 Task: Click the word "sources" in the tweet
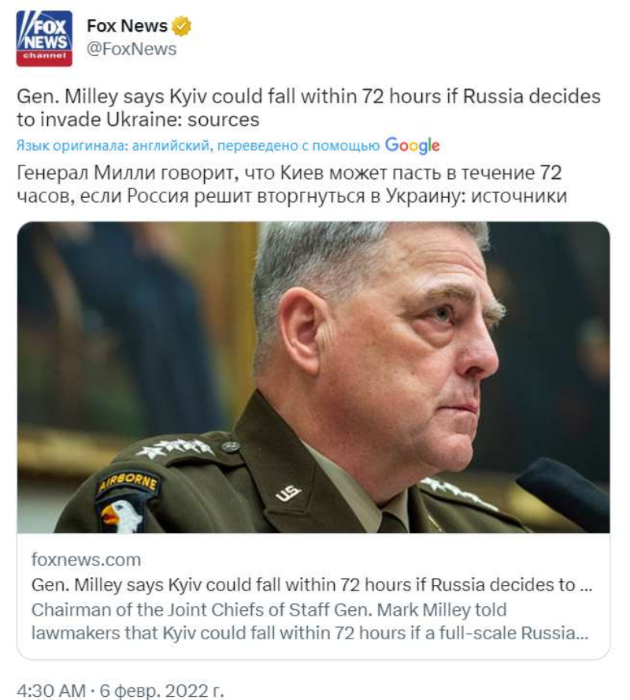click(x=222, y=120)
